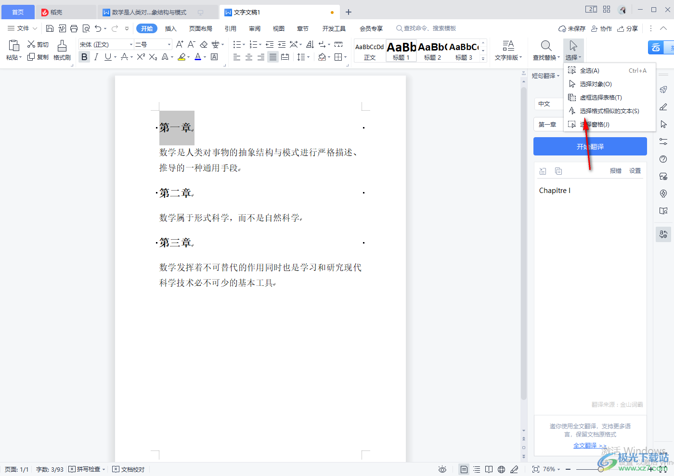Select the Format Painter tool

click(62, 51)
